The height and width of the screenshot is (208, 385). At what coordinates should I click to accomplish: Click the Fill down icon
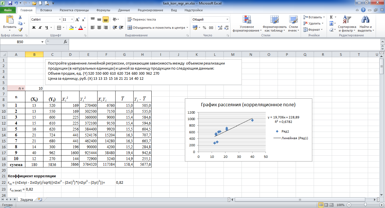click(331, 23)
